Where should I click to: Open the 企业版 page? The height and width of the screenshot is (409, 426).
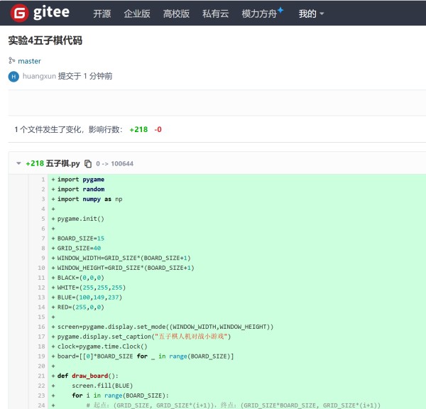point(137,13)
